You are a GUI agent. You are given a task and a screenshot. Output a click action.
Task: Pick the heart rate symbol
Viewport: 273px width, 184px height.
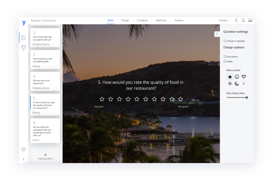(x=244, y=77)
